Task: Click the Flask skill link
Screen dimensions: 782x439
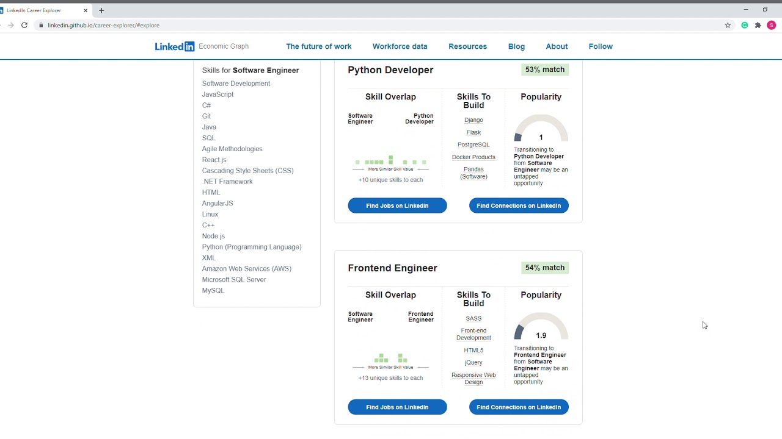Action: click(473, 132)
